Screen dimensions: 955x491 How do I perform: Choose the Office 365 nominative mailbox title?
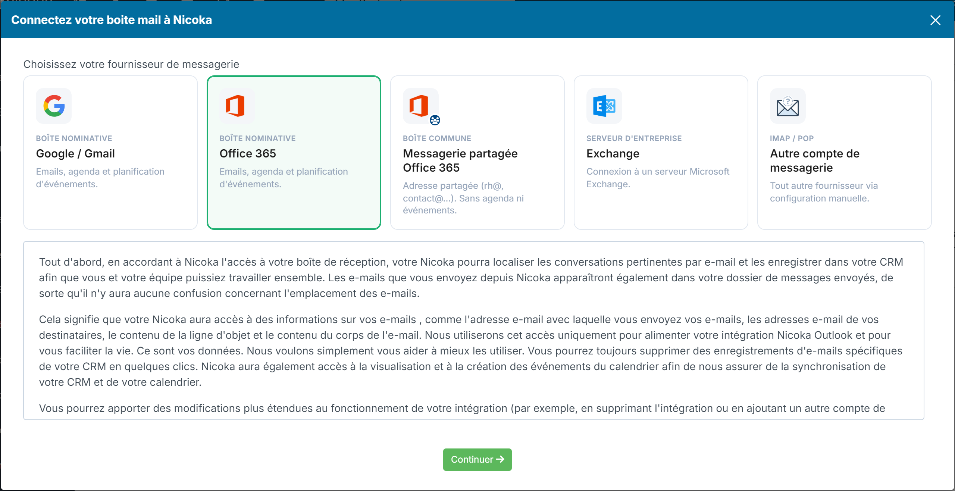pos(248,153)
